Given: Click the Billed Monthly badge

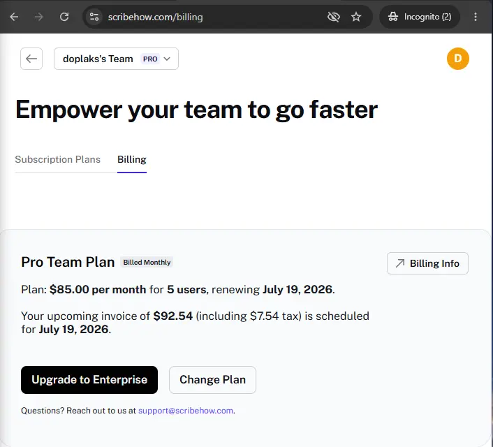Looking at the screenshot, I should (147, 263).
